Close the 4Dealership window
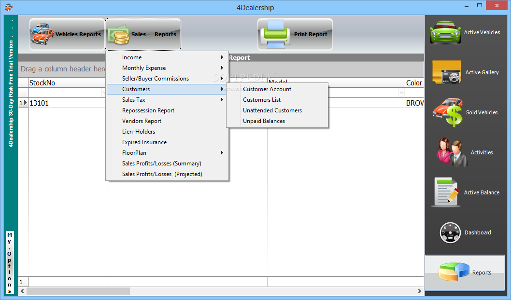The width and height of the screenshot is (511, 300). pyautogui.click(x=497, y=5)
